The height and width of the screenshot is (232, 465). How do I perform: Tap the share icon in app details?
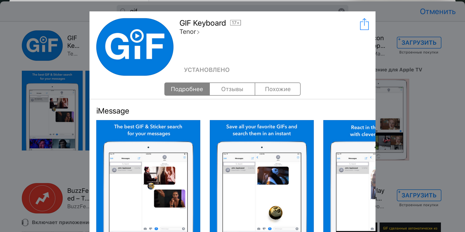364,24
